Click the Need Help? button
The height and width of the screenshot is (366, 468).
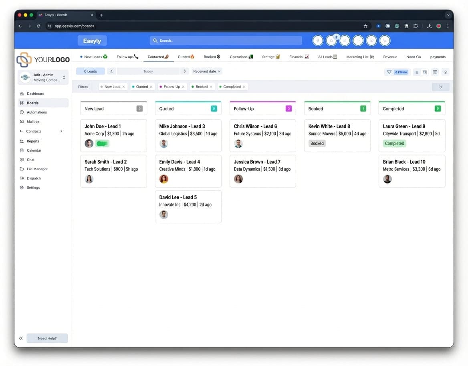click(x=47, y=338)
